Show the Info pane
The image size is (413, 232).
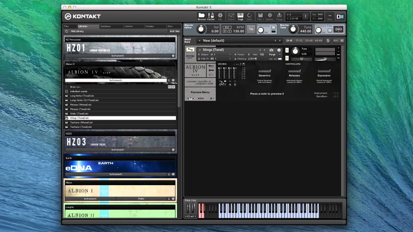coord(220,16)
